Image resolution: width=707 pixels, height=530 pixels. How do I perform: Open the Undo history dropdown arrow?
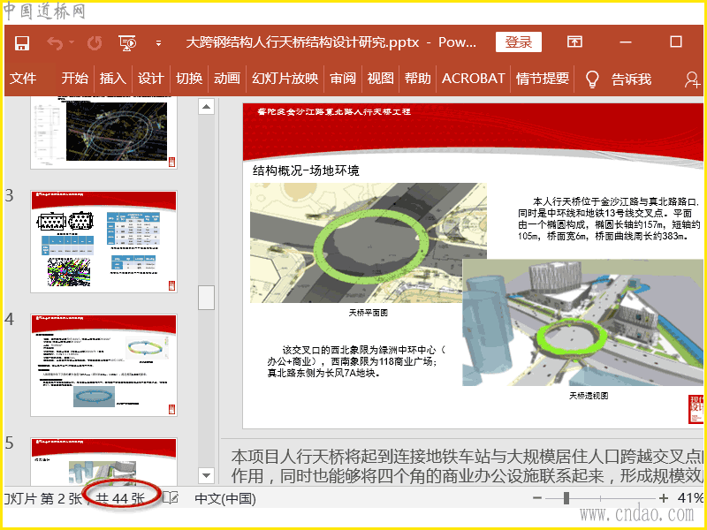coord(72,42)
